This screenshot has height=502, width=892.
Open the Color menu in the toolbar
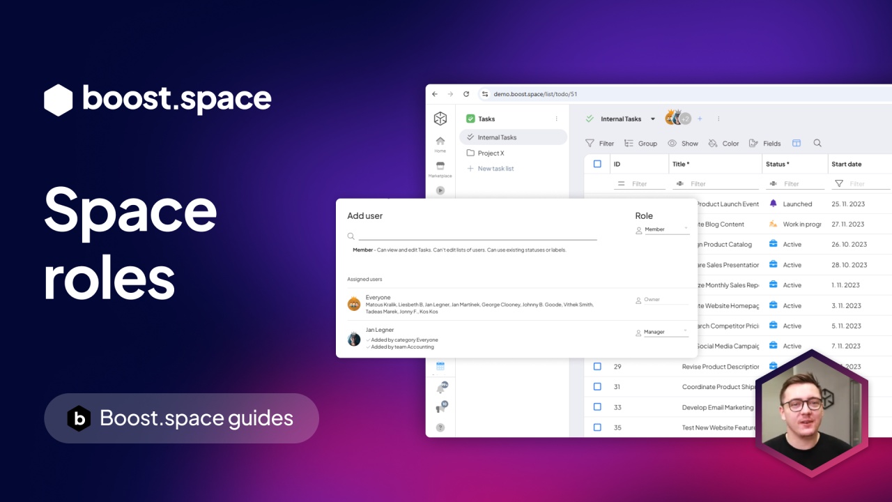pyautogui.click(x=723, y=143)
